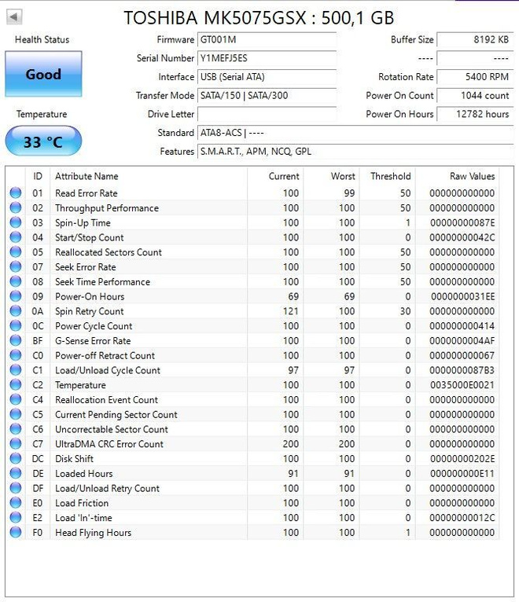Click the status icon for Seek Error Rate

tap(16, 266)
